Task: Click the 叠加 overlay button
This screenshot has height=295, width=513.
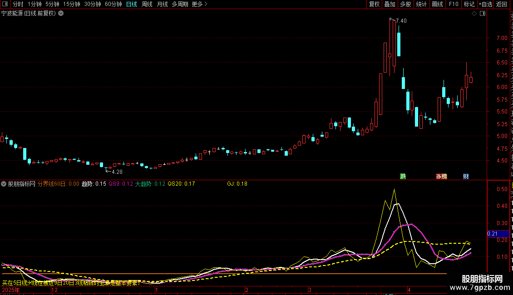Action: click(x=390, y=4)
